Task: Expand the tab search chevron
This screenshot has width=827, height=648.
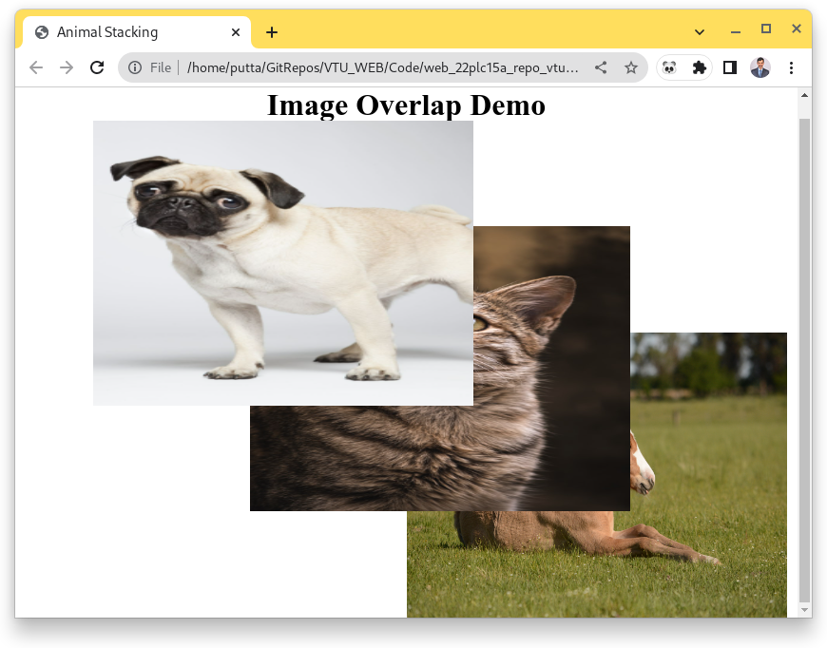Action: coord(700,32)
